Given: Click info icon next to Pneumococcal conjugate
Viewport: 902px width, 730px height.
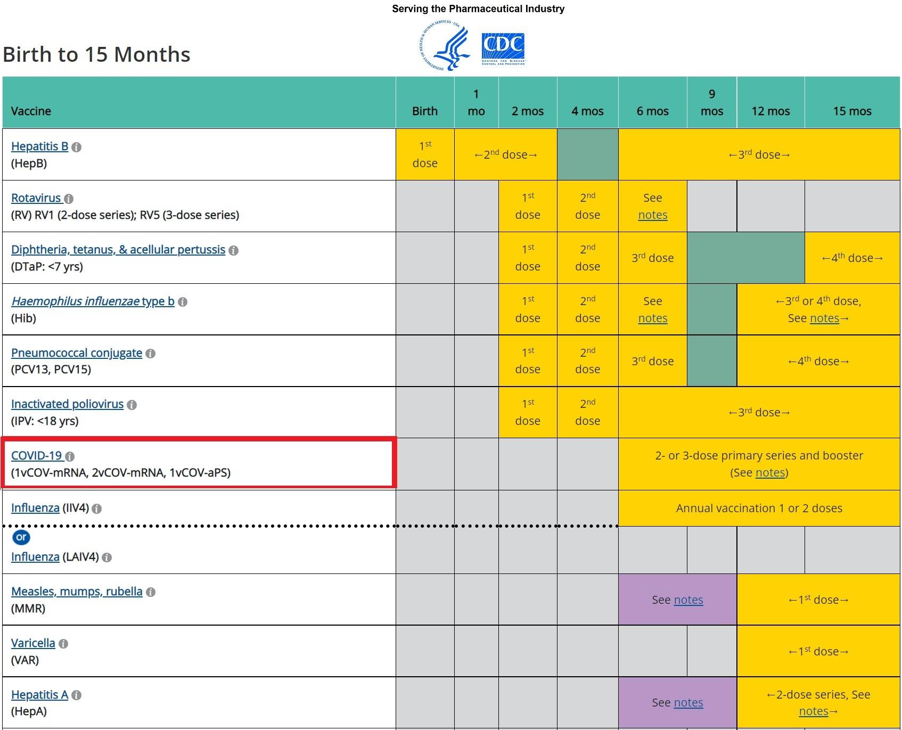Looking at the screenshot, I should (x=151, y=354).
